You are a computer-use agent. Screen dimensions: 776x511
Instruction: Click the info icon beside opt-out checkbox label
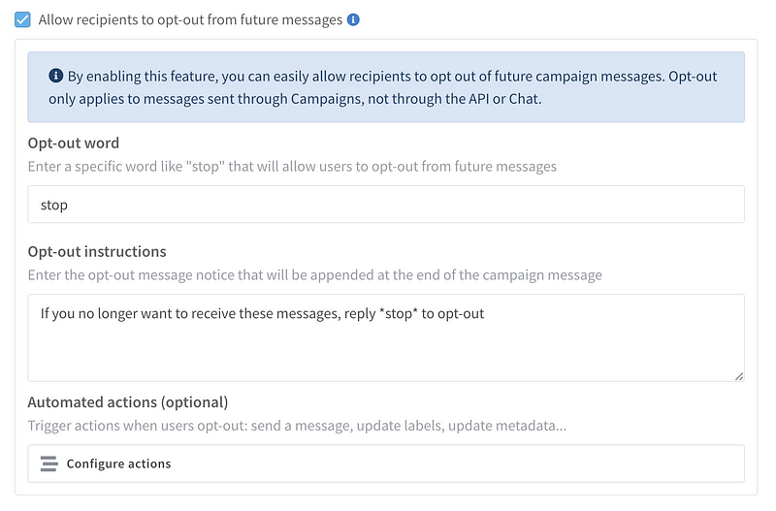353,19
